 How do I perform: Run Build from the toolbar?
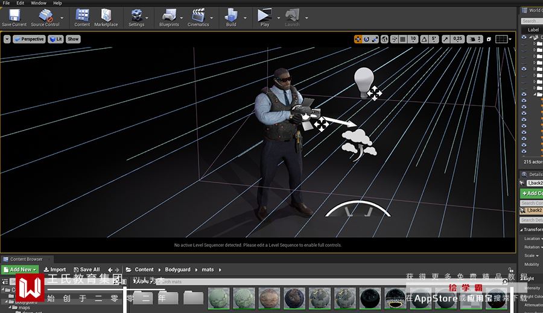(231, 17)
